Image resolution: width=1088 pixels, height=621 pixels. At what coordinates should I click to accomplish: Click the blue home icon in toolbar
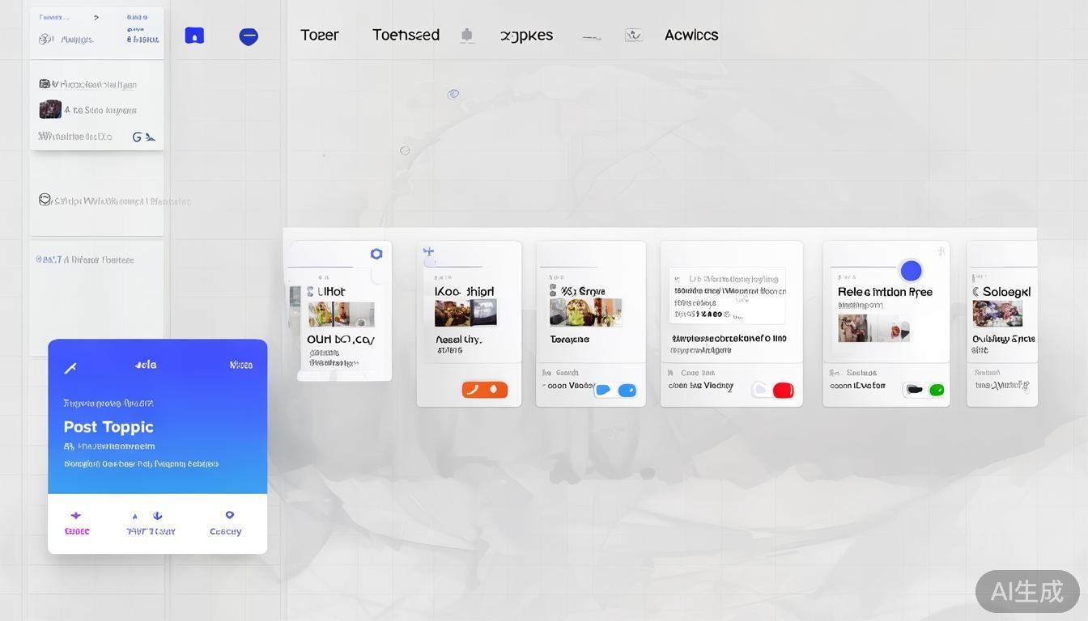tap(194, 36)
